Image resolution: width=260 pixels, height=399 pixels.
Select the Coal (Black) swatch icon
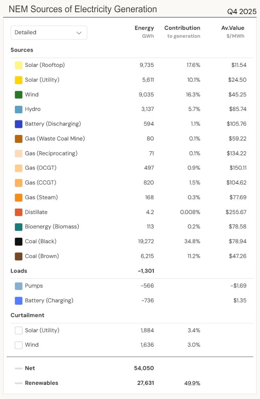click(18, 241)
